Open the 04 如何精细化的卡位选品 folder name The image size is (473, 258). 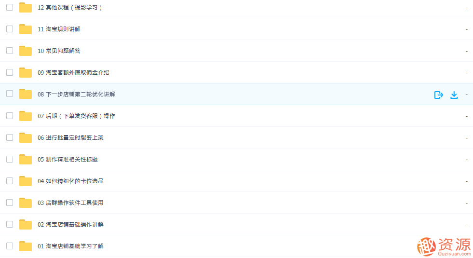[70, 181]
